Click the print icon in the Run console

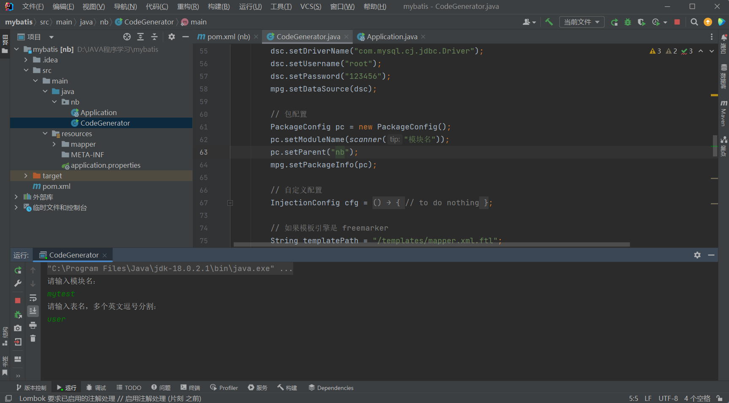33,325
